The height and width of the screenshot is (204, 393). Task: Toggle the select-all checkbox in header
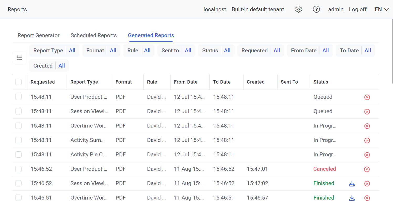(18, 82)
